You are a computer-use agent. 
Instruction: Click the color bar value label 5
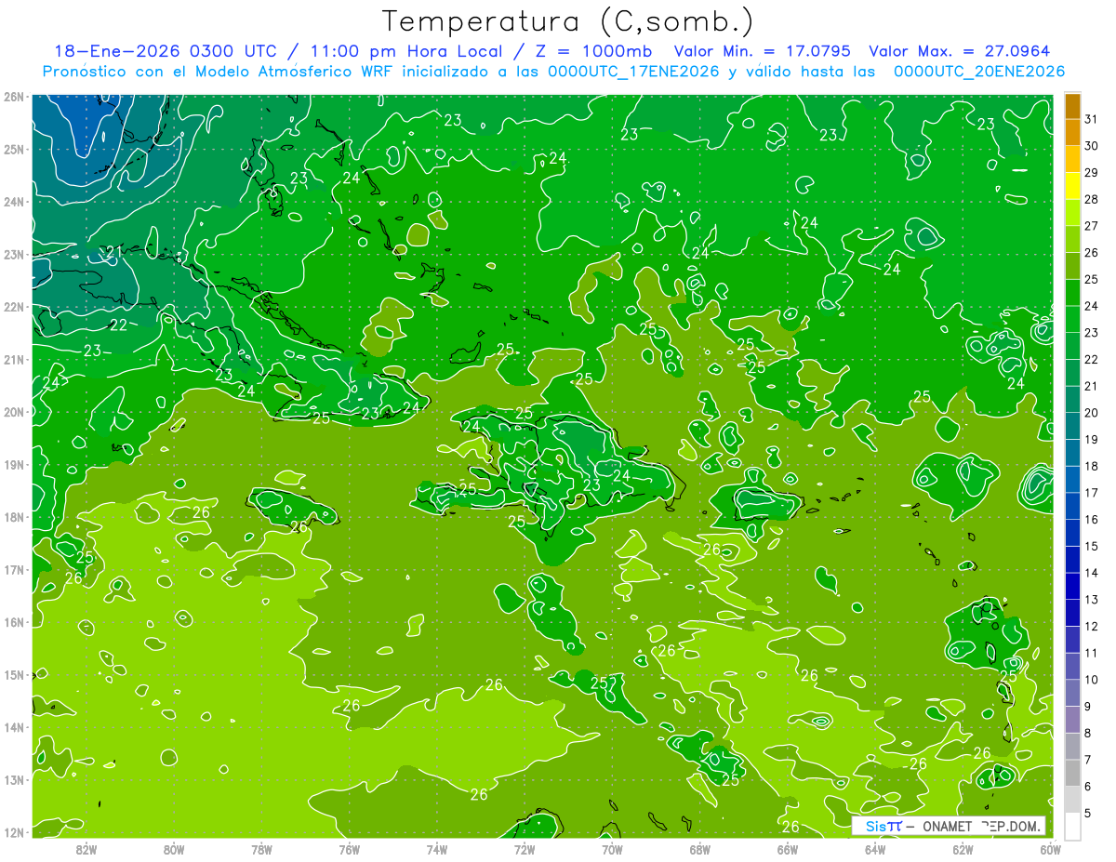(1088, 814)
